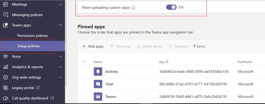The image size is (265, 104).
Task: Click the Messaging policies chat icon
Action: pyautogui.click(x=6, y=15)
